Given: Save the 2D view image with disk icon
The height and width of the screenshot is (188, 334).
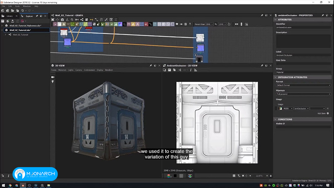Looking at the screenshot, I should click(169, 70).
